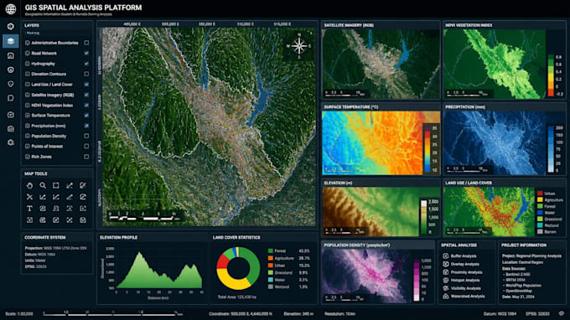Click the blue Water swatch in Land Use legend
570x320 pixels.
pyautogui.click(x=540, y=213)
